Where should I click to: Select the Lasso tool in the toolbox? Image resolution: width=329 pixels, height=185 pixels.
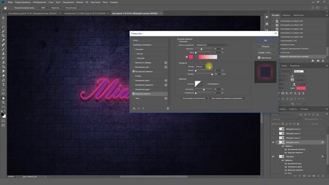pos(3,27)
